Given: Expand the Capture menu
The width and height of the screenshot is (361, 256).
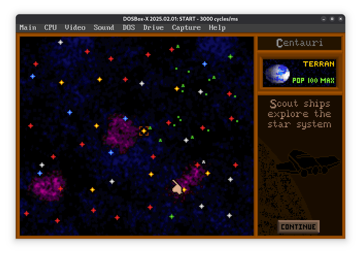Looking at the screenshot, I should click(186, 28).
